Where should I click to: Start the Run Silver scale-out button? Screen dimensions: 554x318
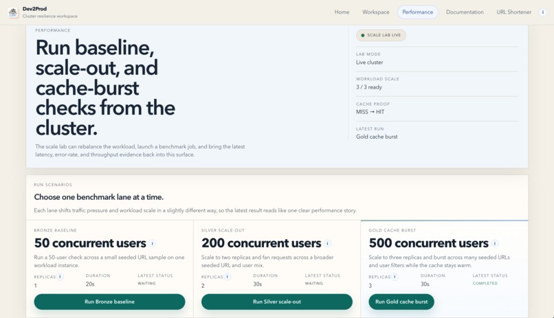pos(277,302)
